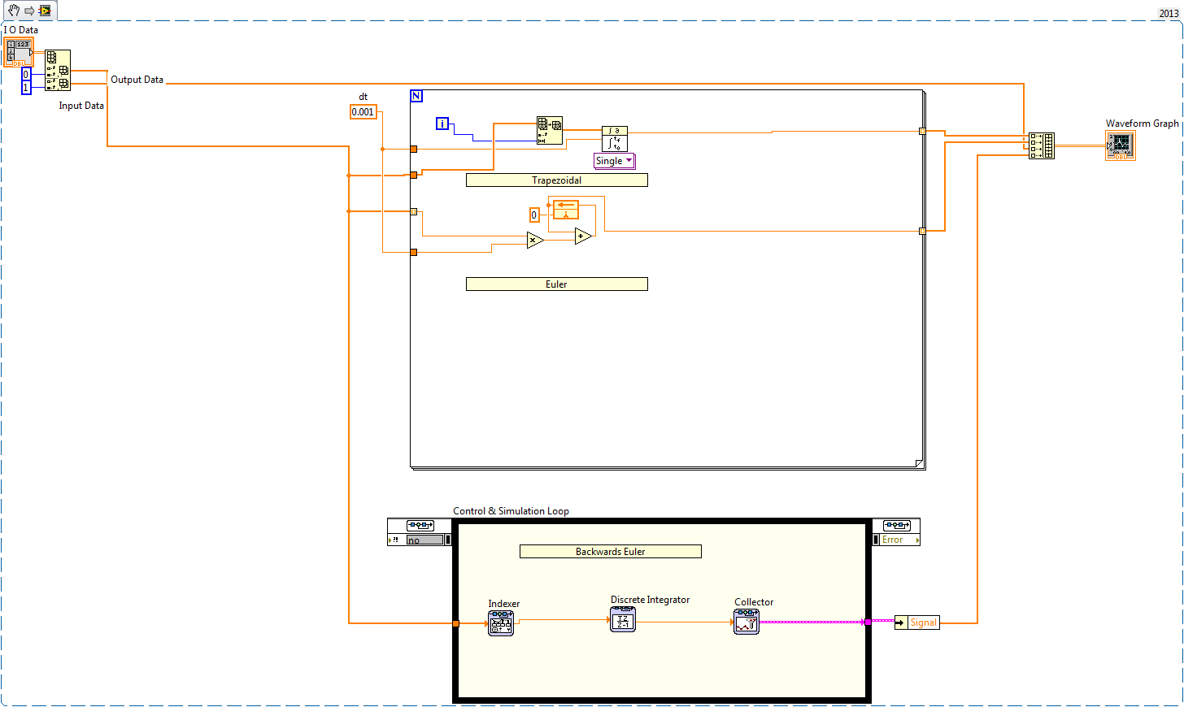This screenshot has height=707, width=1184.
Task: Click the For Loop count terminal N
Action: click(x=416, y=96)
